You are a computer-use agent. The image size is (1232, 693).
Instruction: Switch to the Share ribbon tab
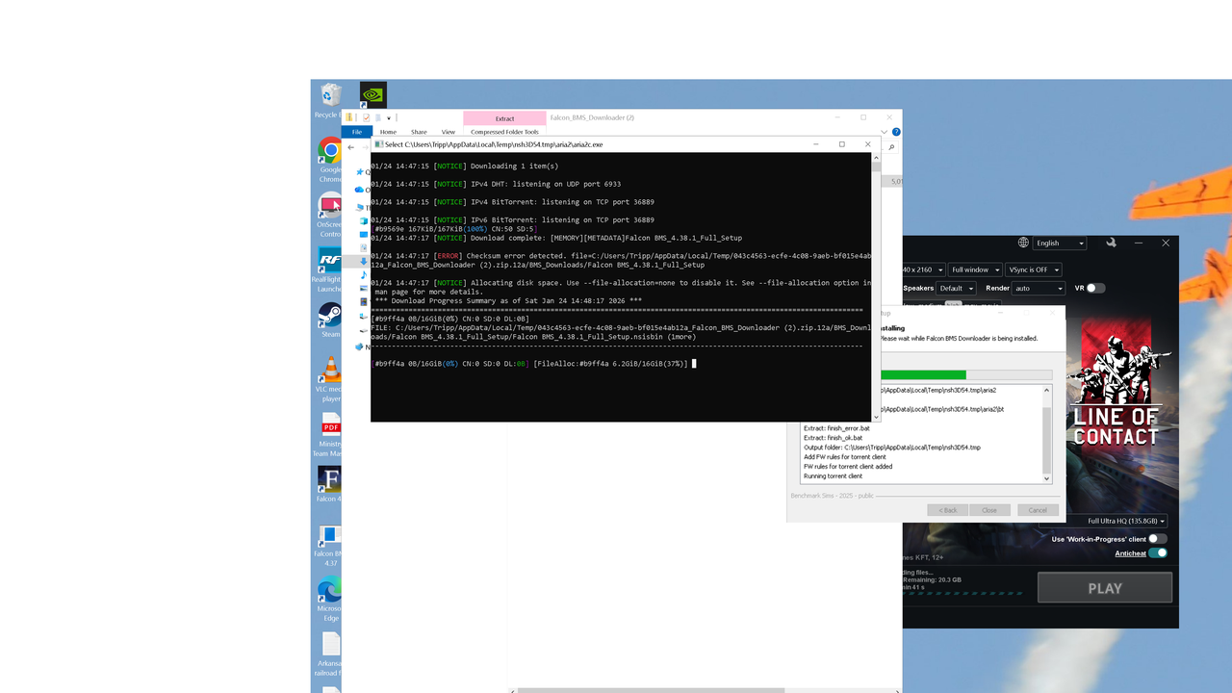pos(419,132)
